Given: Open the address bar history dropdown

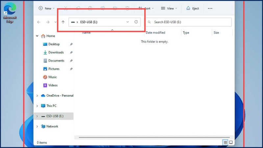Looking at the screenshot, I should click(128, 22).
